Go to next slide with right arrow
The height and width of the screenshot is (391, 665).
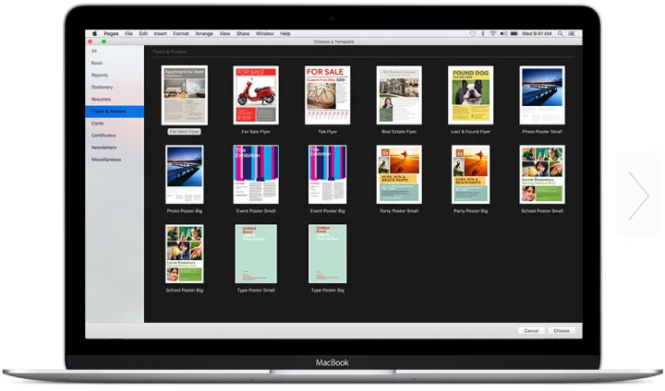pos(637,195)
